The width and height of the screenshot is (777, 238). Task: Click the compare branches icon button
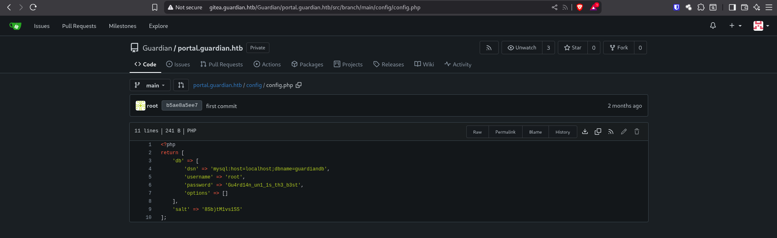click(x=181, y=85)
